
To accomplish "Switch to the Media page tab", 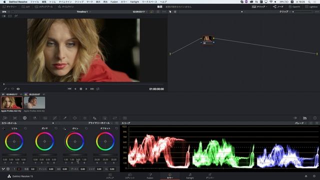I will tap(110, 176).
